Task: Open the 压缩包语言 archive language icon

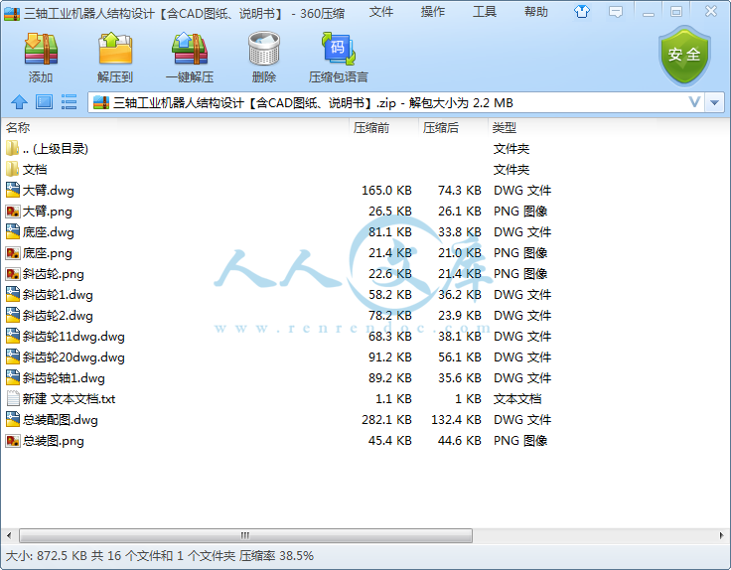Action: point(339,49)
